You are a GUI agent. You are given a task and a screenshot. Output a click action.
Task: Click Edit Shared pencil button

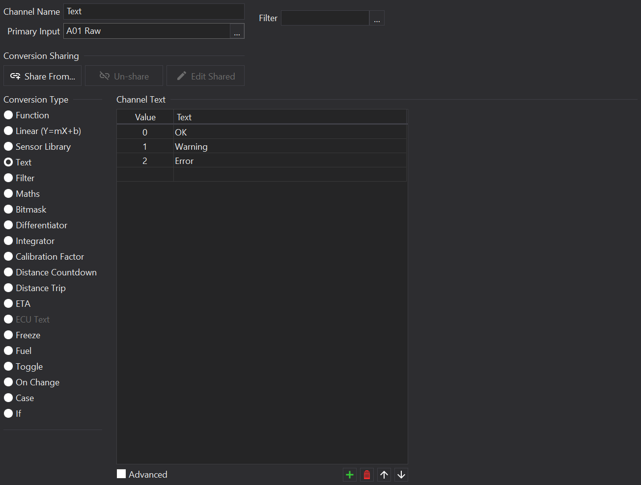(205, 76)
